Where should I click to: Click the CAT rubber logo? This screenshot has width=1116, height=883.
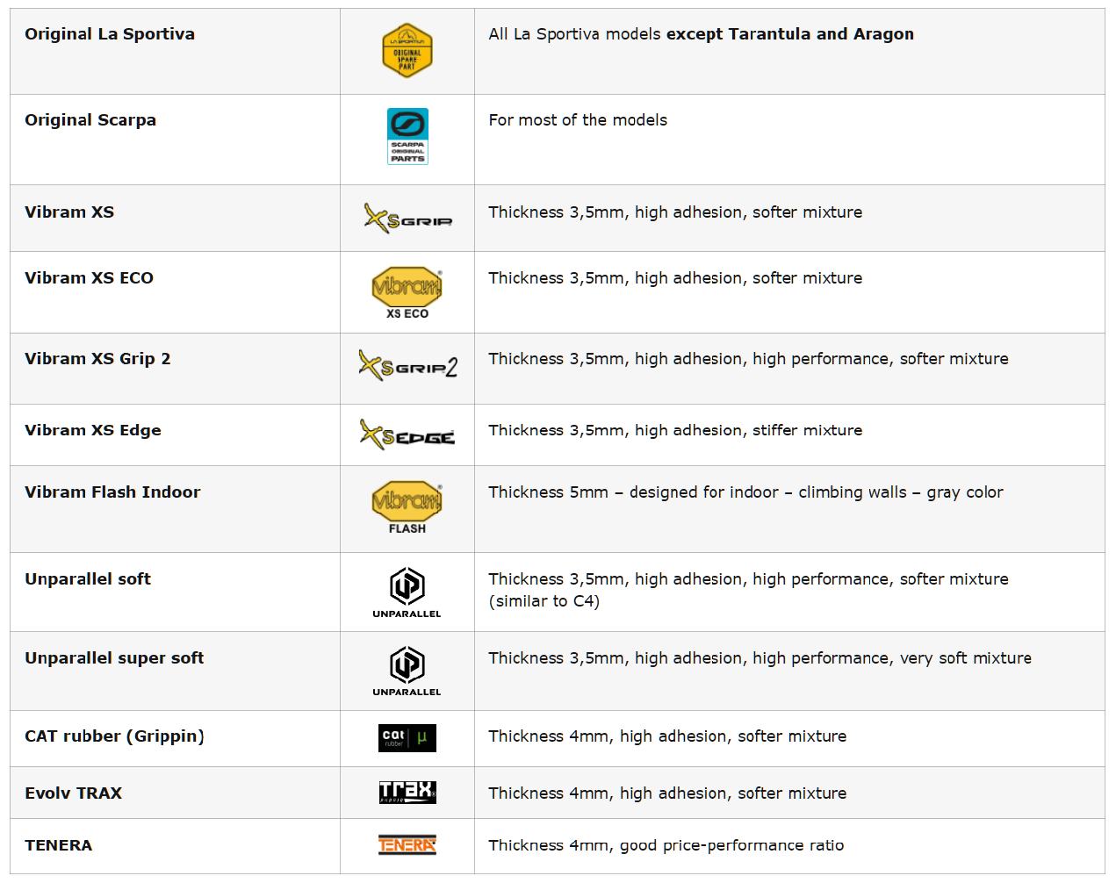click(x=407, y=738)
